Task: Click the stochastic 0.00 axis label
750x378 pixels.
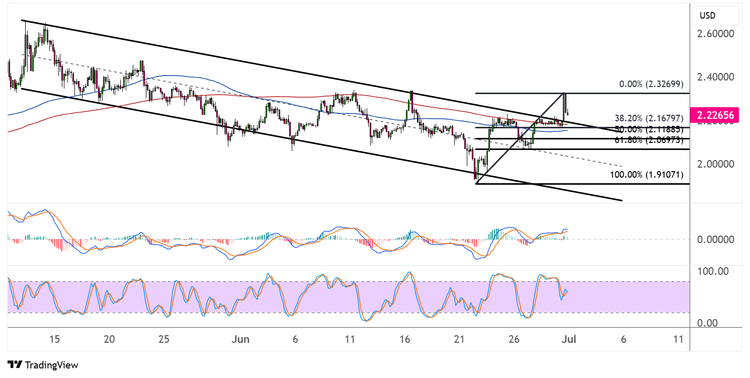Action: tap(708, 323)
